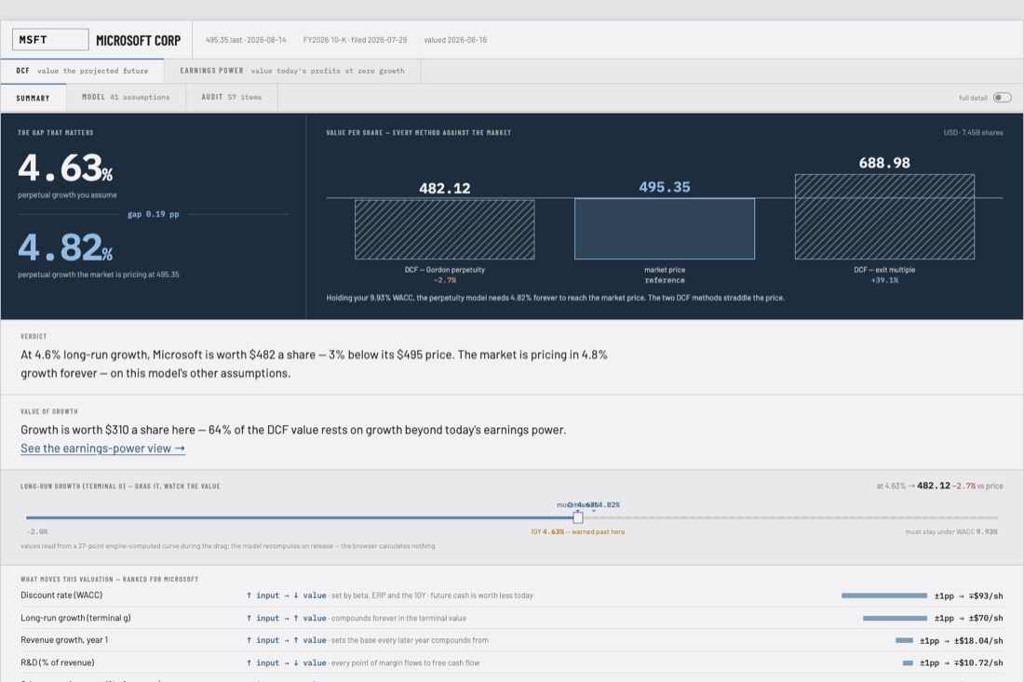Toggle the full detail switch
The image size is (1024, 682).
[x=1002, y=98]
